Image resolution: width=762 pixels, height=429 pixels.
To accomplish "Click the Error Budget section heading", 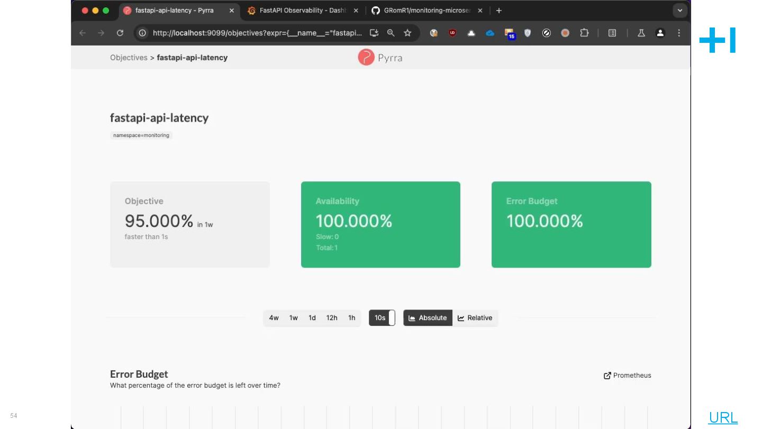I will [x=139, y=374].
